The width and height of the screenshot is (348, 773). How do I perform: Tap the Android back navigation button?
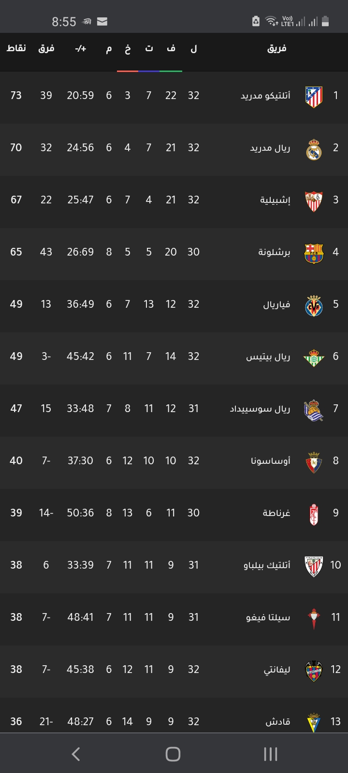pyautogui.click(x=76, y=754)
